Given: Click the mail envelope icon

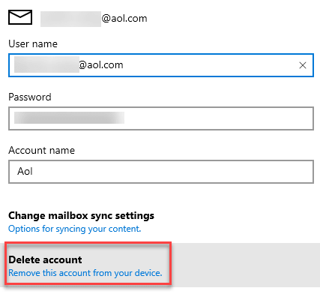Looking at the screenshot, I should [20, 17].
